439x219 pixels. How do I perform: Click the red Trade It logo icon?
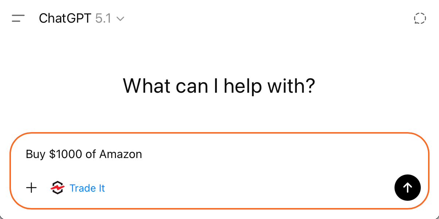coord(57,188)
